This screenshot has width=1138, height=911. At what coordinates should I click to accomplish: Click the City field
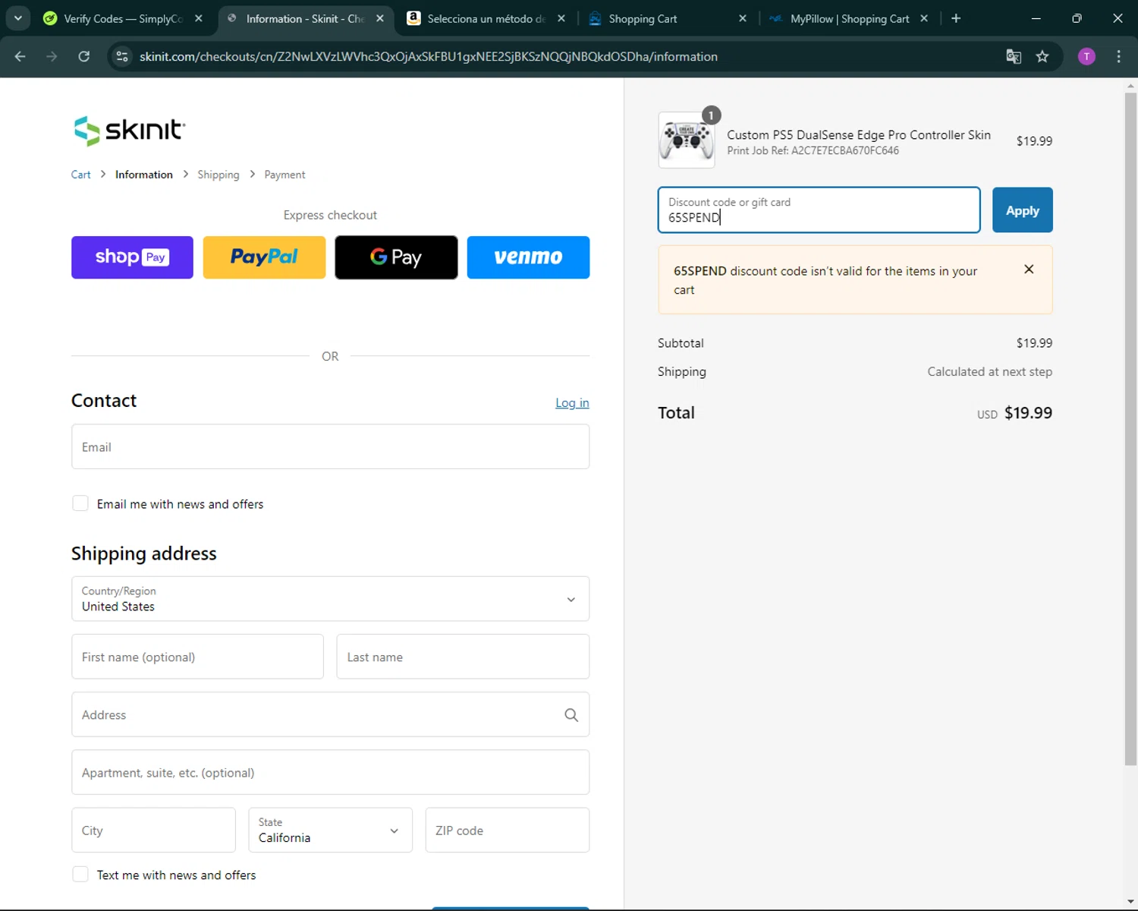click(x=153, y=830)
